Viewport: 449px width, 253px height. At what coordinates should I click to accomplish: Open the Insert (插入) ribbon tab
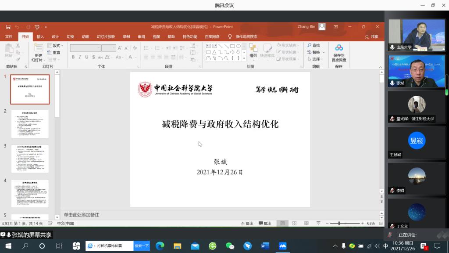[40, 37]
